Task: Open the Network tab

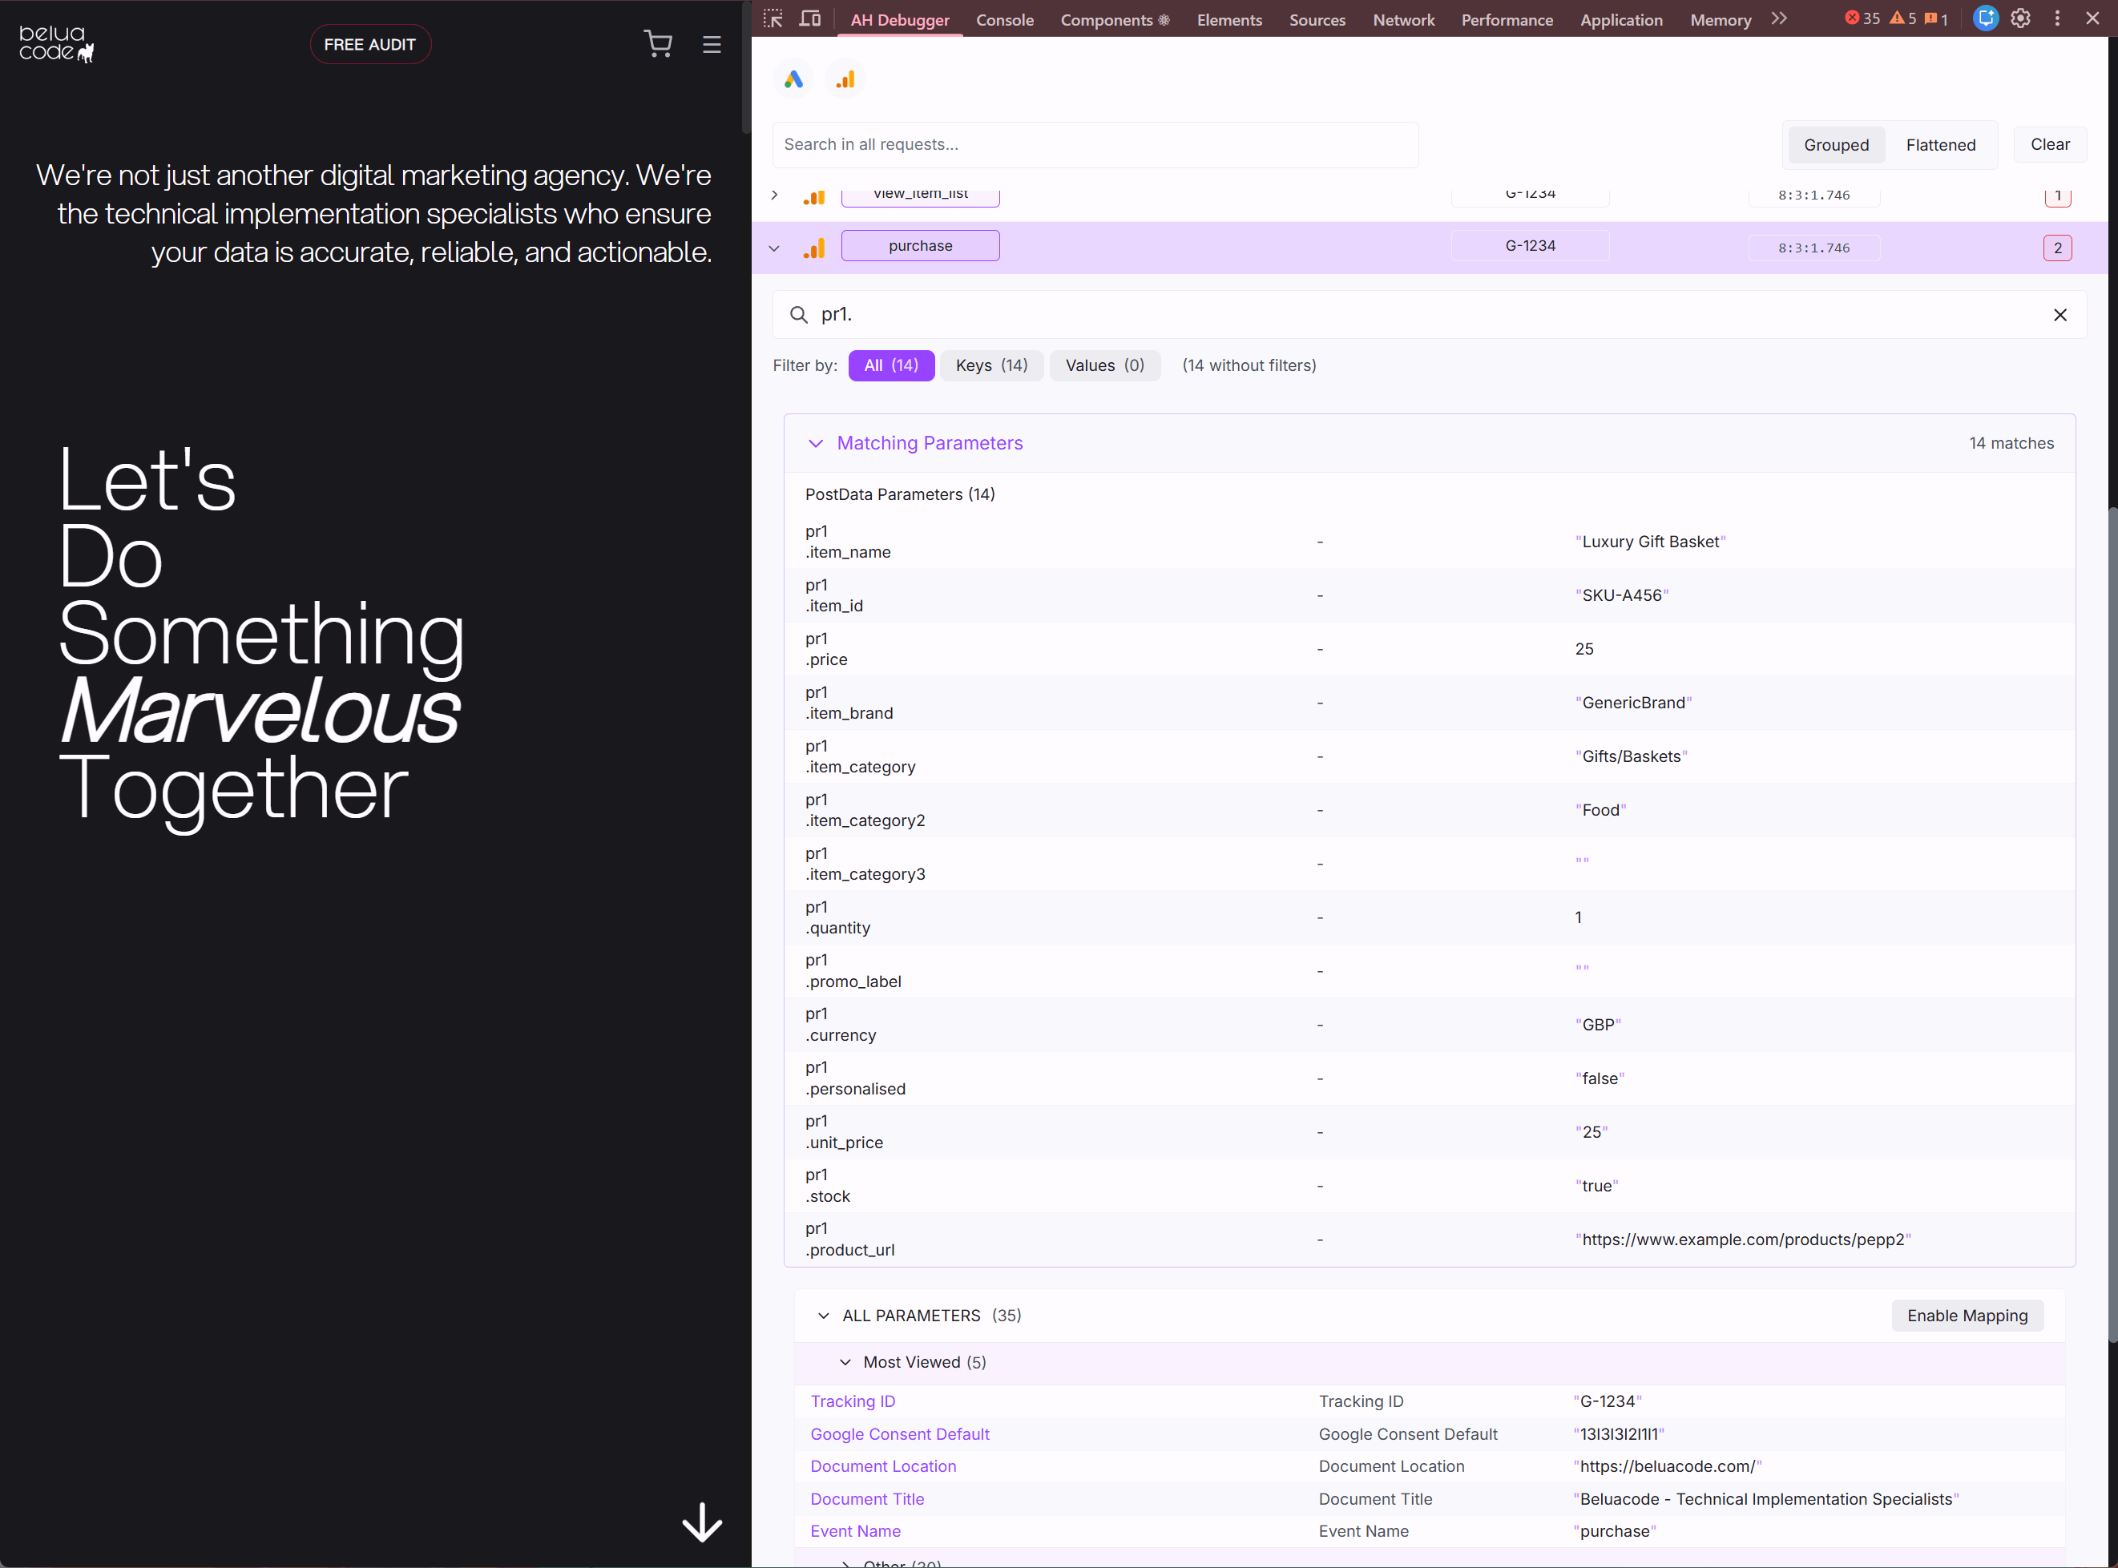Action: [x=1402, y=20]
